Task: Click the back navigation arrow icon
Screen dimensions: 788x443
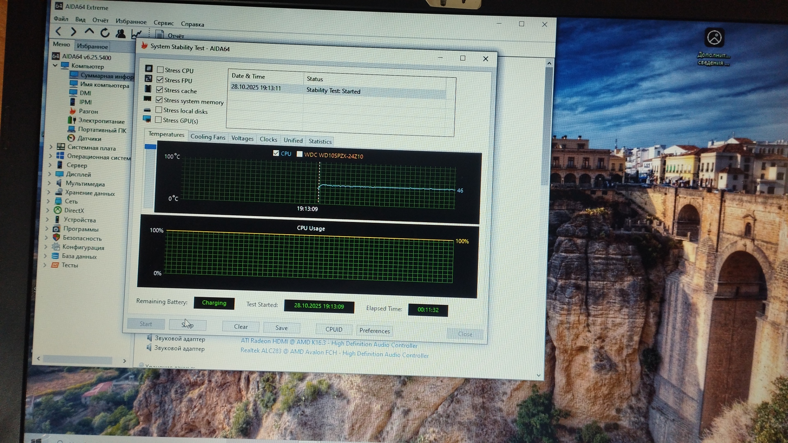Action: coord(59,32)
